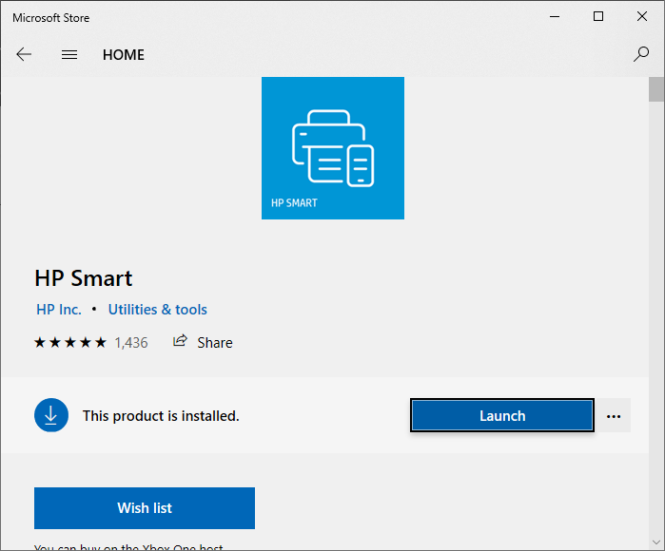Image resolution: width=665 pixels, height=551 pixels.
Task: Click the 1,436 ratings count
Action: pos(131,343)
